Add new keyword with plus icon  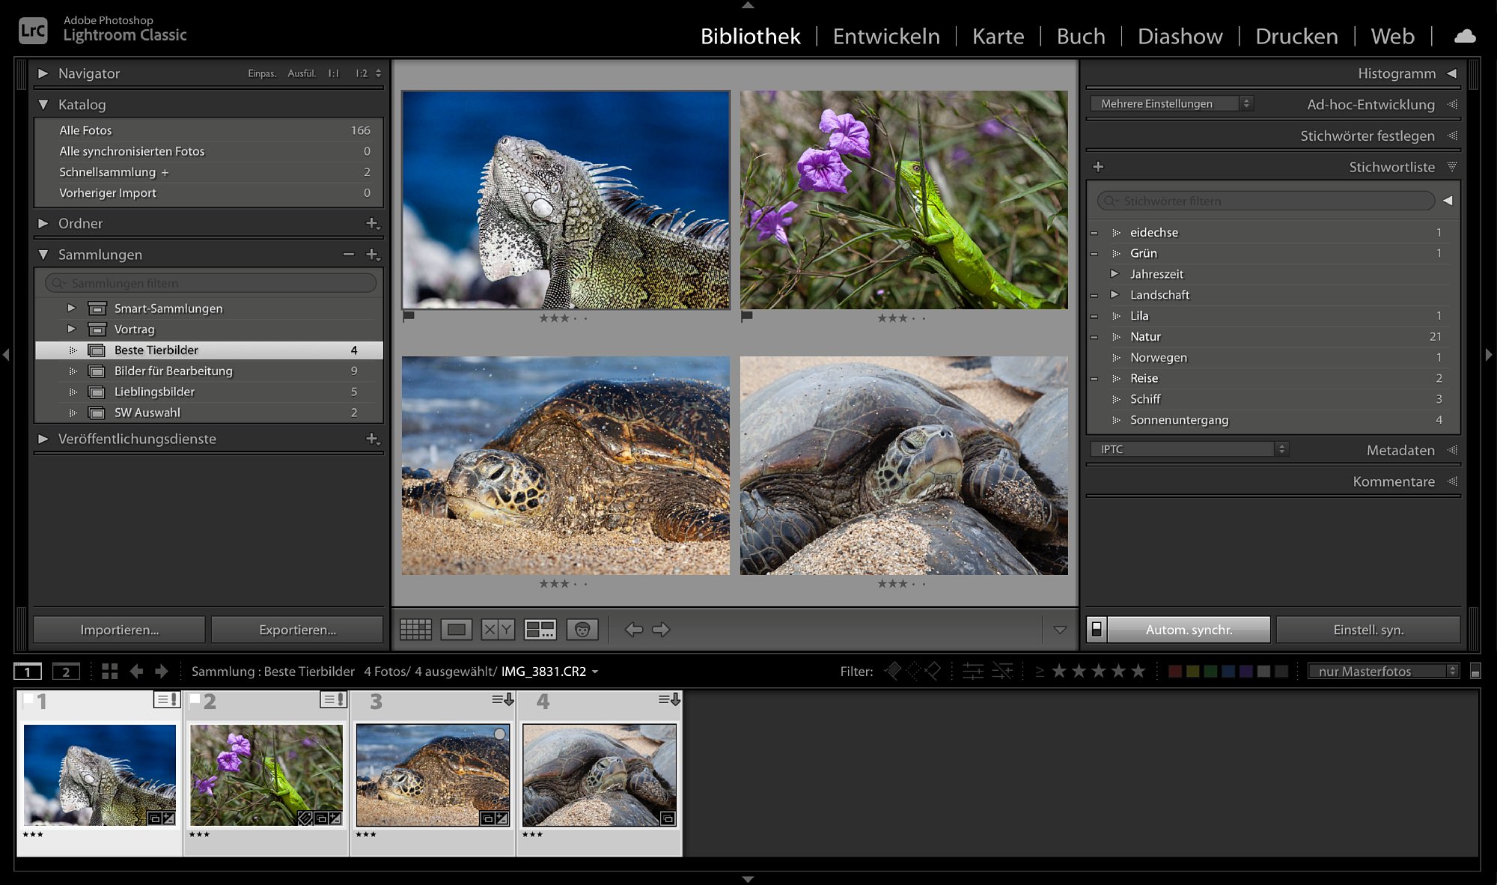tap(1098, 167)
